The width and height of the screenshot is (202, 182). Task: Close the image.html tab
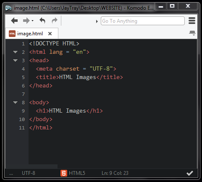50,34
